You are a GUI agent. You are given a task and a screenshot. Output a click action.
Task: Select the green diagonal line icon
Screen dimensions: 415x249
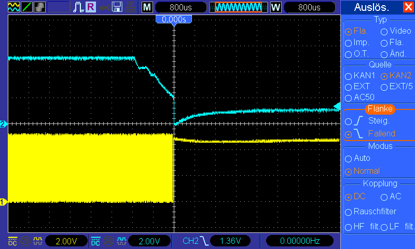pyautogui.click(x=26, y=7)
